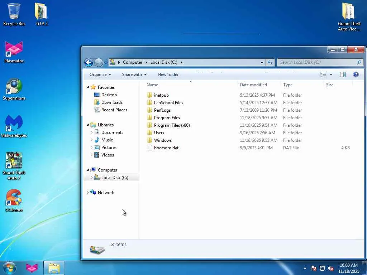Expand the Network tree node
This screenshot has width=367, height=275.
click(x=88, y=192)
